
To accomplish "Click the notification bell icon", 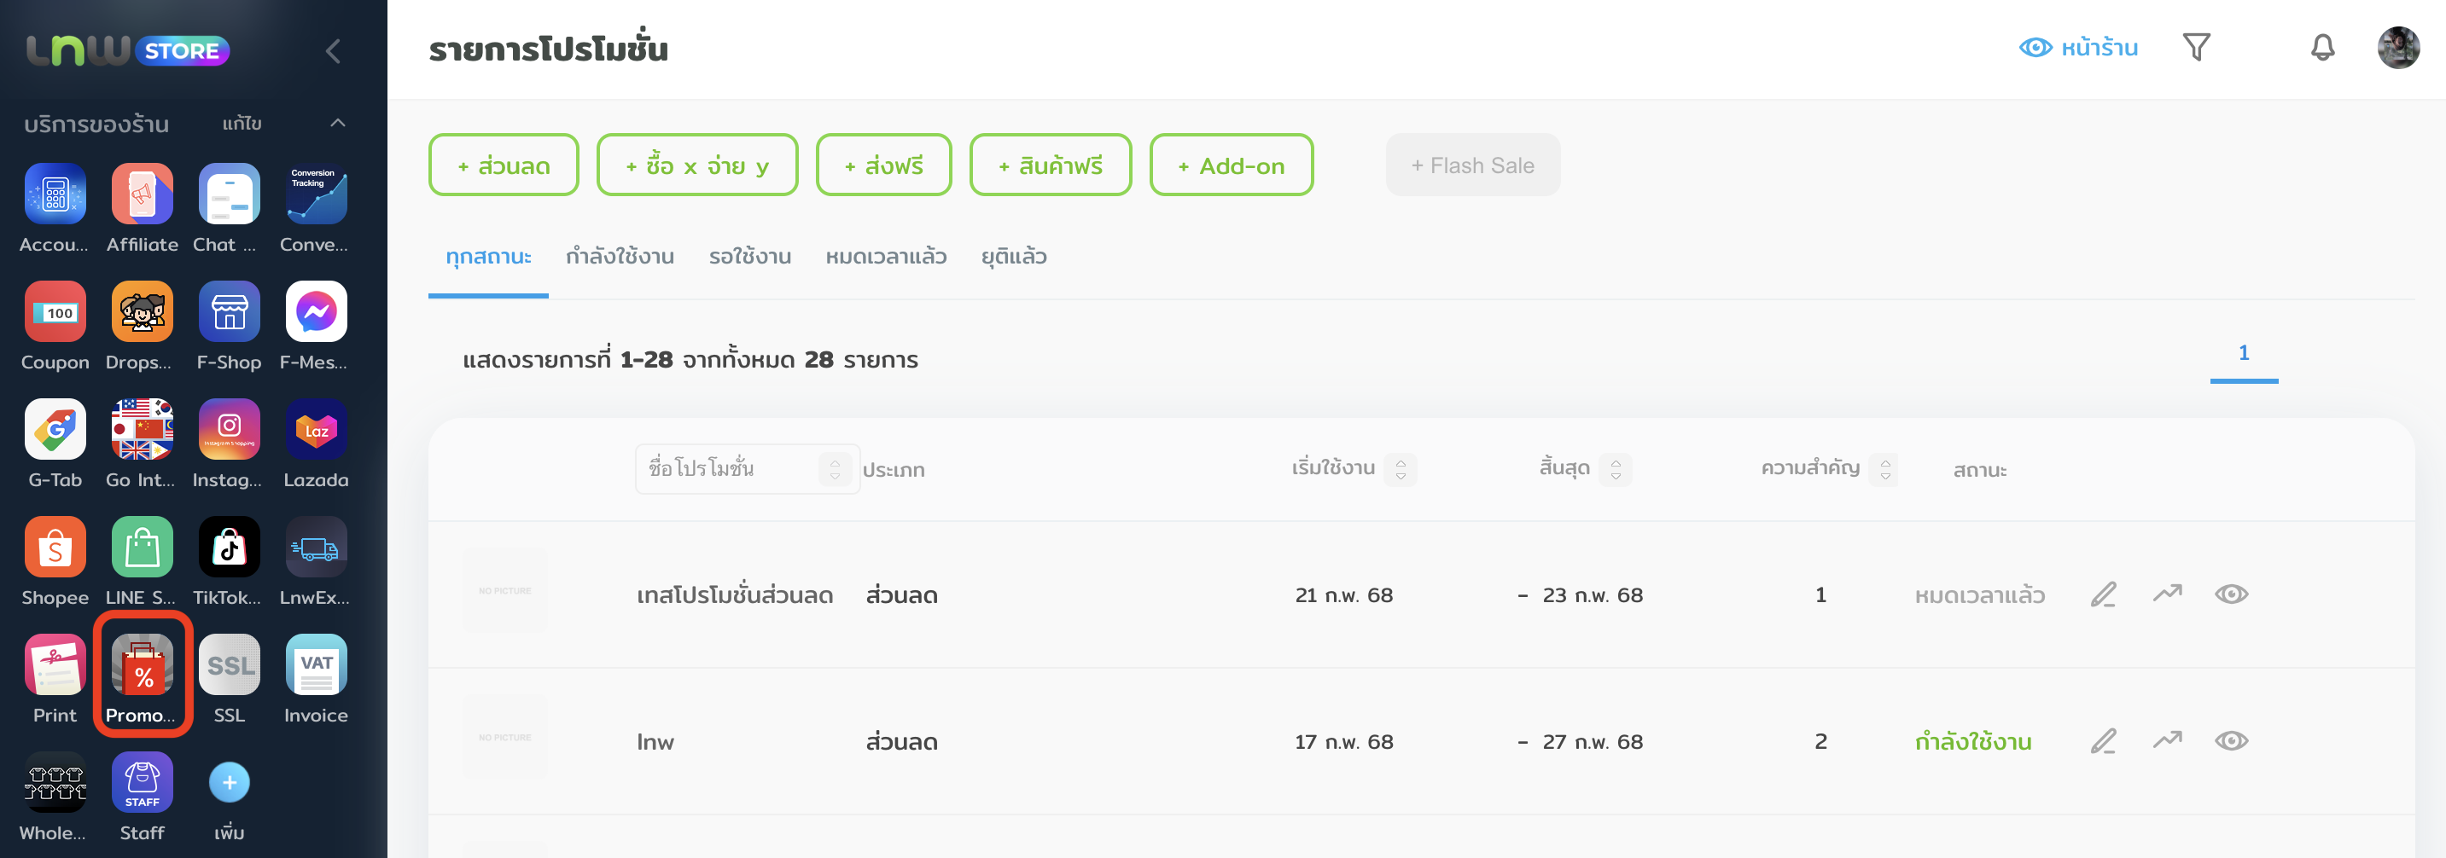I will point(2321,48).
